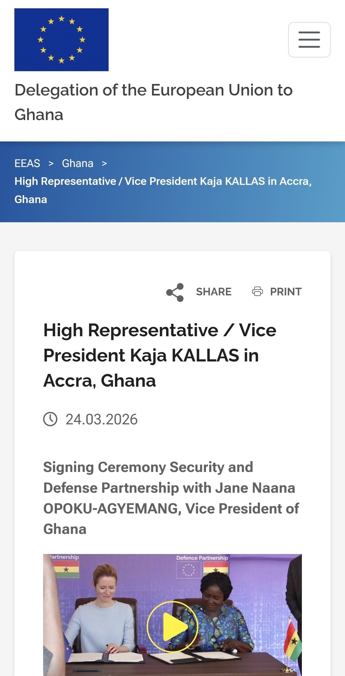345x676 pixels.
Task: Click the signing ceremony video thumbnail
Action: pyautogui.click(x=172, y=626)
